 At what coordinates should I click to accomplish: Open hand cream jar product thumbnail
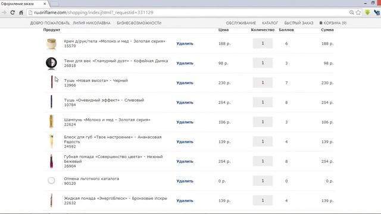click(51, 44)
